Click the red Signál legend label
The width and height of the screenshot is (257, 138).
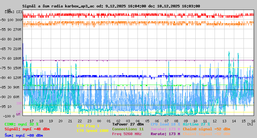(27, 129)
